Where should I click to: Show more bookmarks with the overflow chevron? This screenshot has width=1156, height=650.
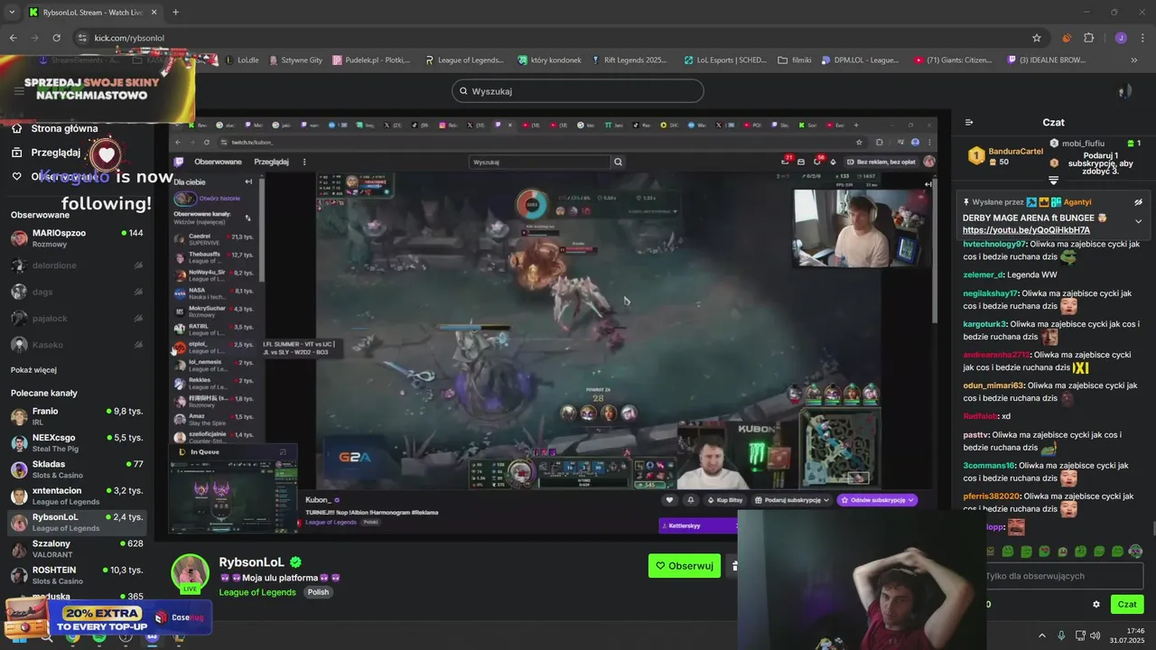1134,60
